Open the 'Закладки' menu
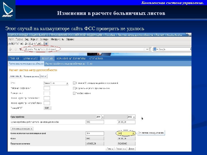 (x=44, y=39)
